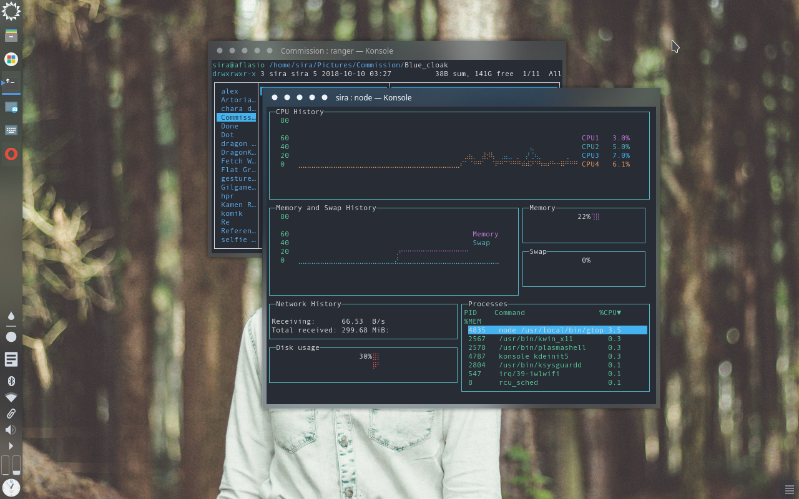The height and width of the screenshot is (499, 799).
Task: Open the application launcher in the dock
Action: pyautogui.click(x=11, y=11)
